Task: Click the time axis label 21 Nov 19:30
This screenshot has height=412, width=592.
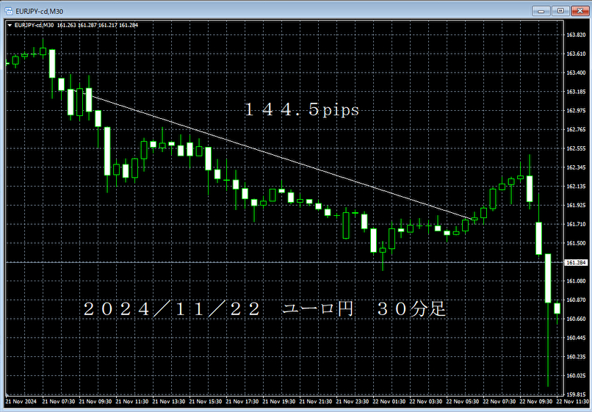Action: point(278,402)
